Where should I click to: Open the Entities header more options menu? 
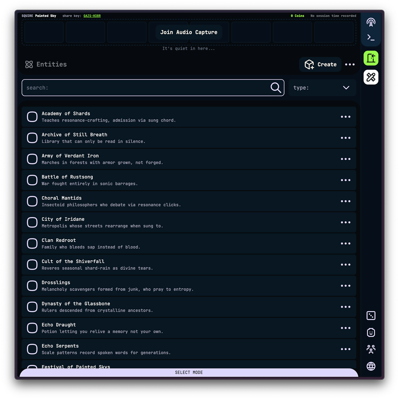(350, 65)
